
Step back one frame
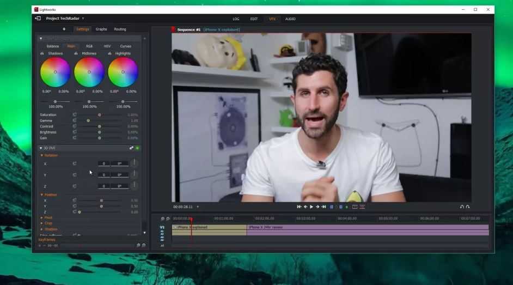click(306, 207)
